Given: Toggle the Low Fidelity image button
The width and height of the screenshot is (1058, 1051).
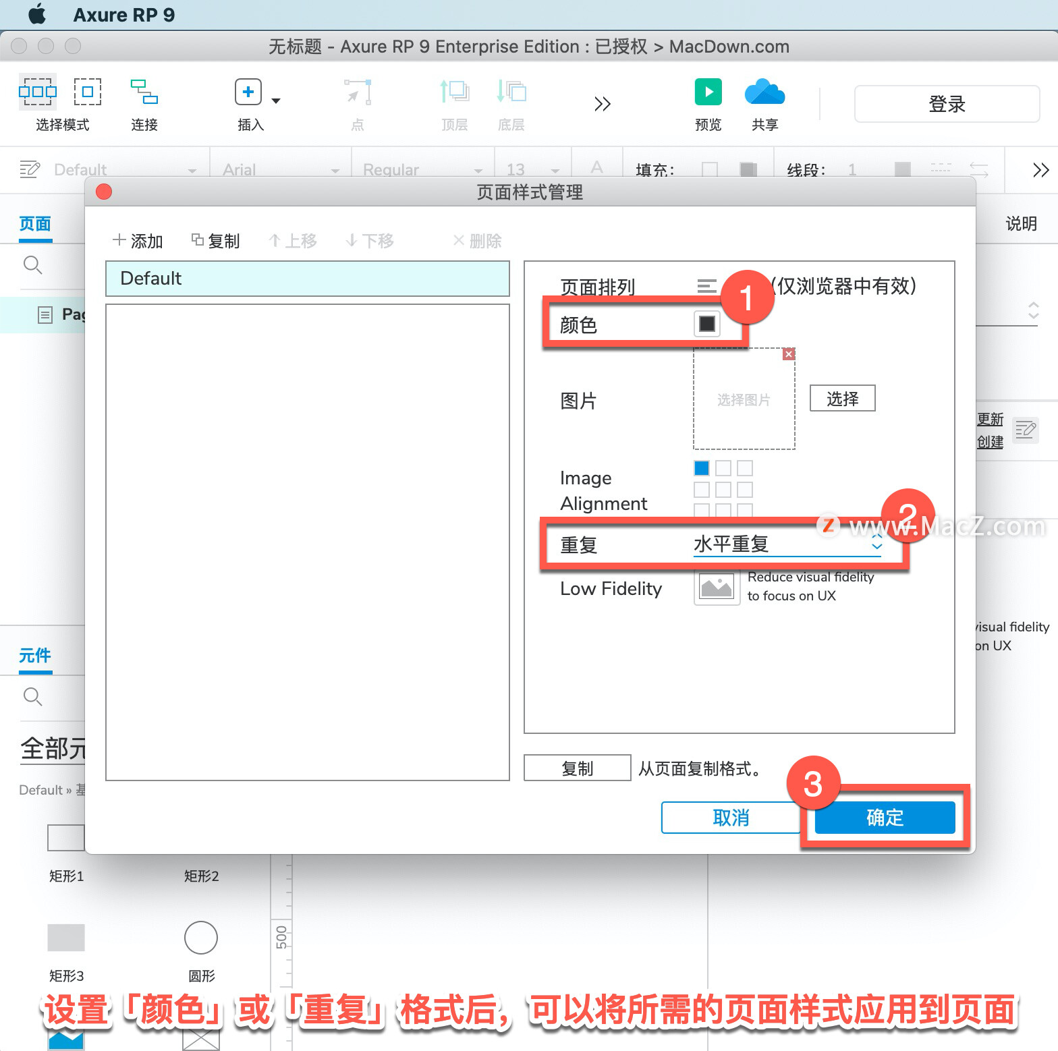Looking at the screenshot, I should [717, 588].
